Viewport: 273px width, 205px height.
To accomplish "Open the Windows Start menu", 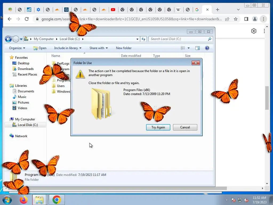I will click(7, 200).
